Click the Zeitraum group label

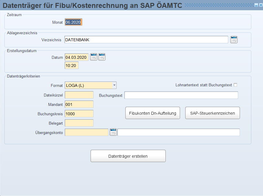[x=14, y=15]
